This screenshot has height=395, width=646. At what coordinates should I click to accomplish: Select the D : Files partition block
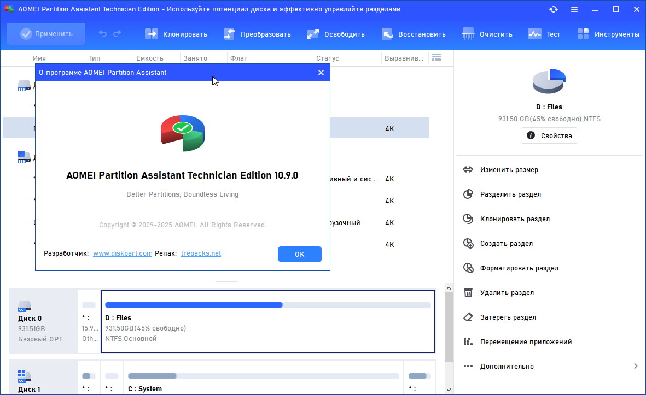(x=268, y=321)
